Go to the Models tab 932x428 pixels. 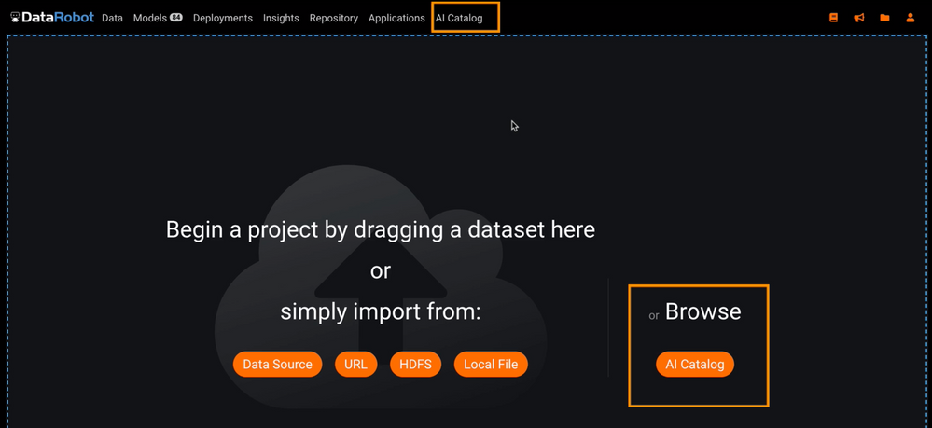[150, 18]
